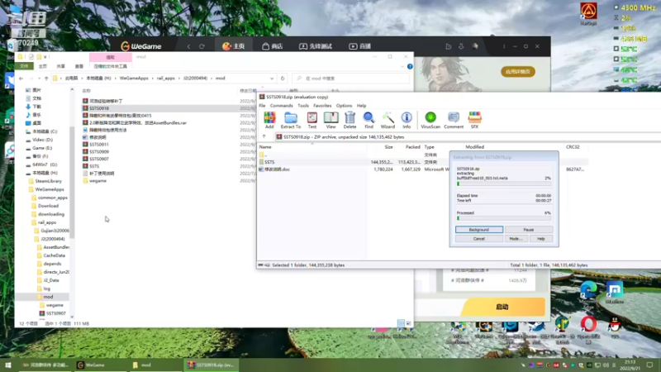Open the Find magnifier tool in WinRAR
Screen dimensions: 661x372
point(369,120)
